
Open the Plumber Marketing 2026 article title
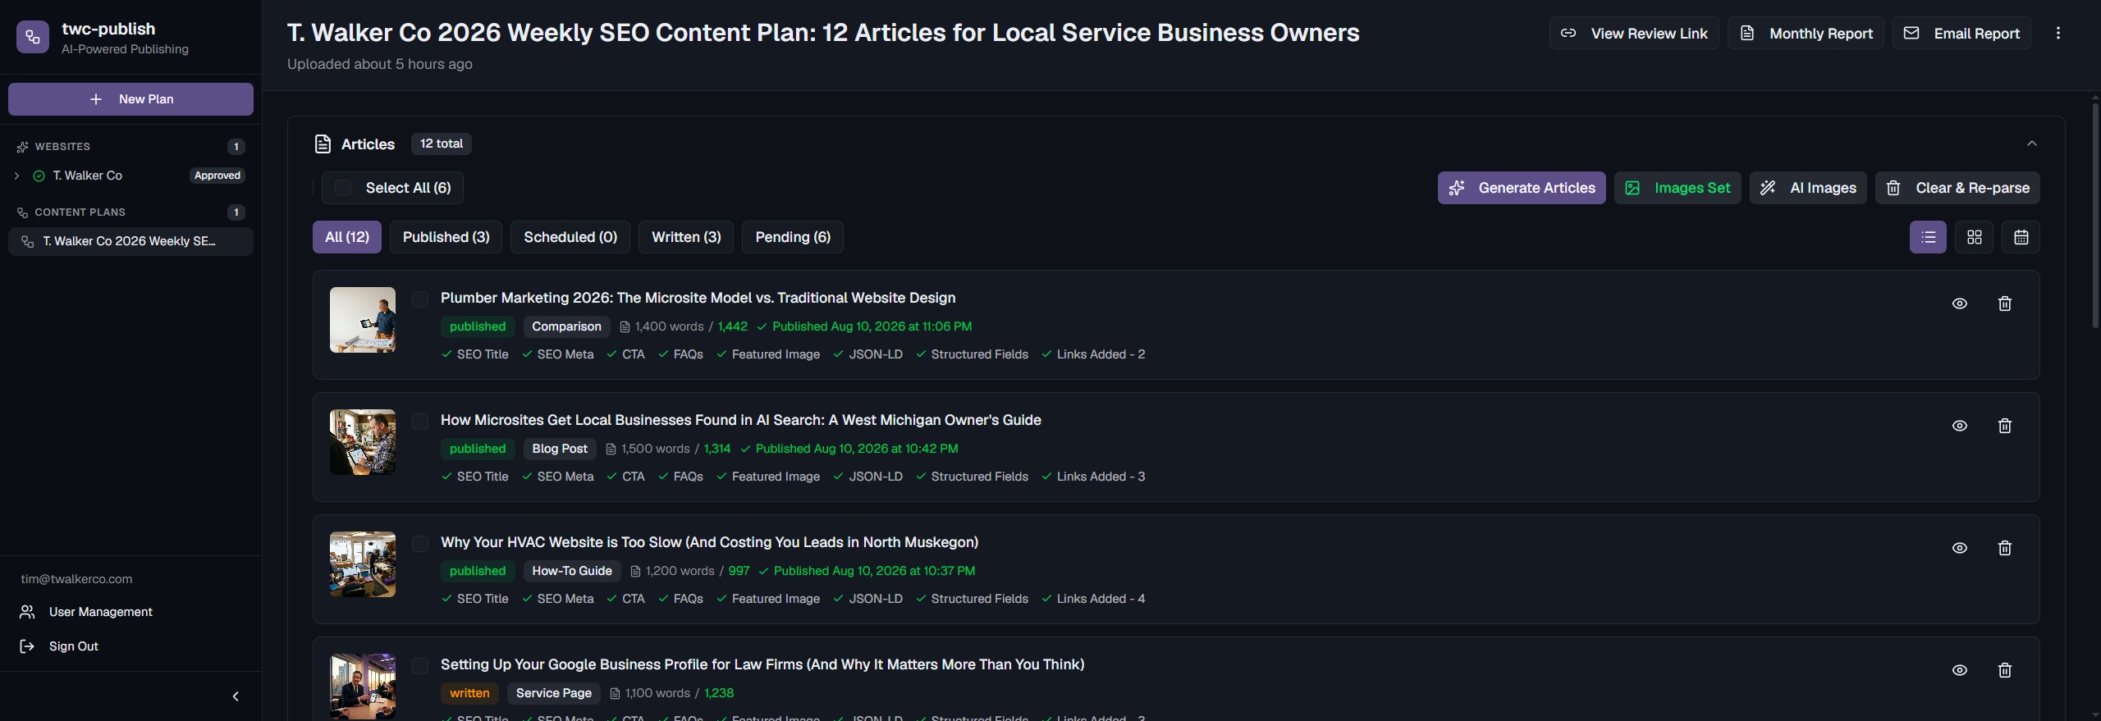click(698, 298)
